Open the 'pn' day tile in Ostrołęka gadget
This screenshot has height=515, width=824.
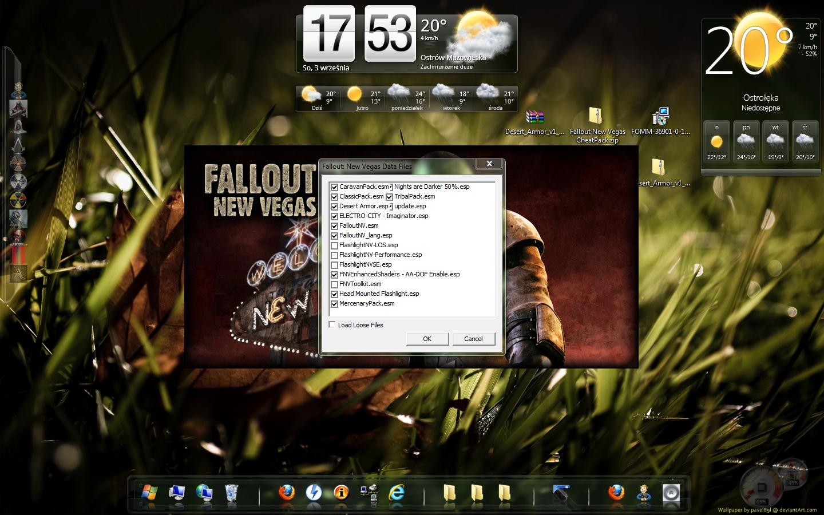click(746, 141)
